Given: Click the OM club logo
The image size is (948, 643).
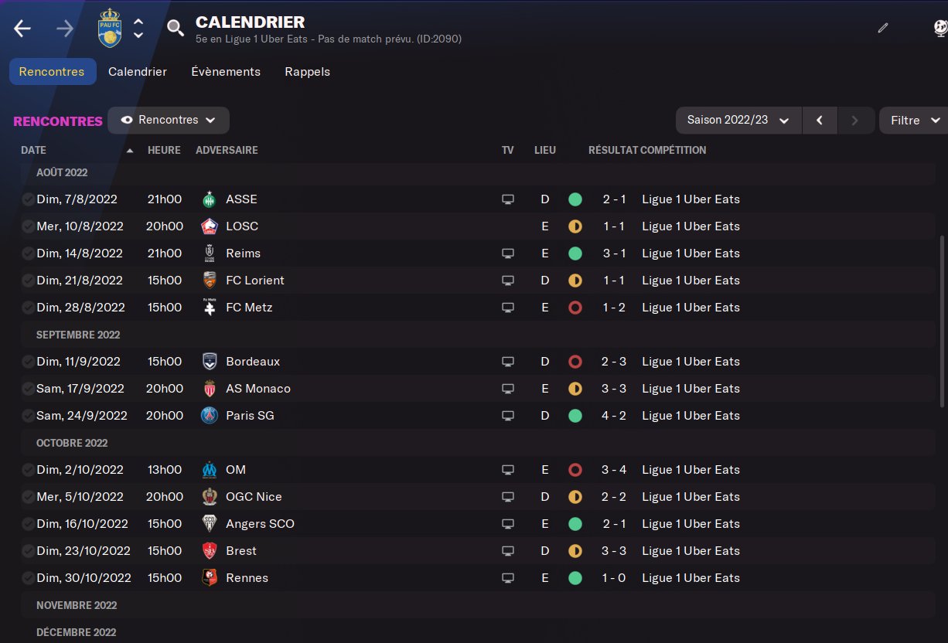Looking at the screenshot, I should (210, 470).
